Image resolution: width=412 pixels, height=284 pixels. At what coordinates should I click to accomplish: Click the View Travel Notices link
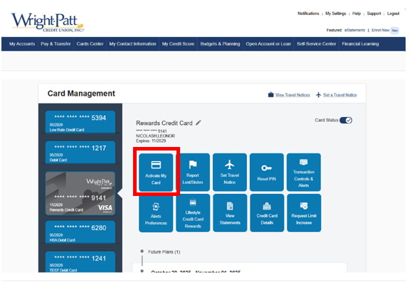pos(292,95)
